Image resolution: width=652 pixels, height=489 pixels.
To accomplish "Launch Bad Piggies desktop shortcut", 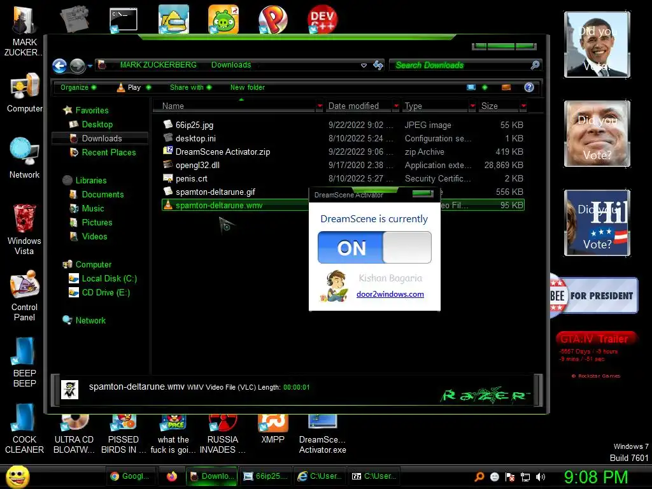I will point(223,19).
